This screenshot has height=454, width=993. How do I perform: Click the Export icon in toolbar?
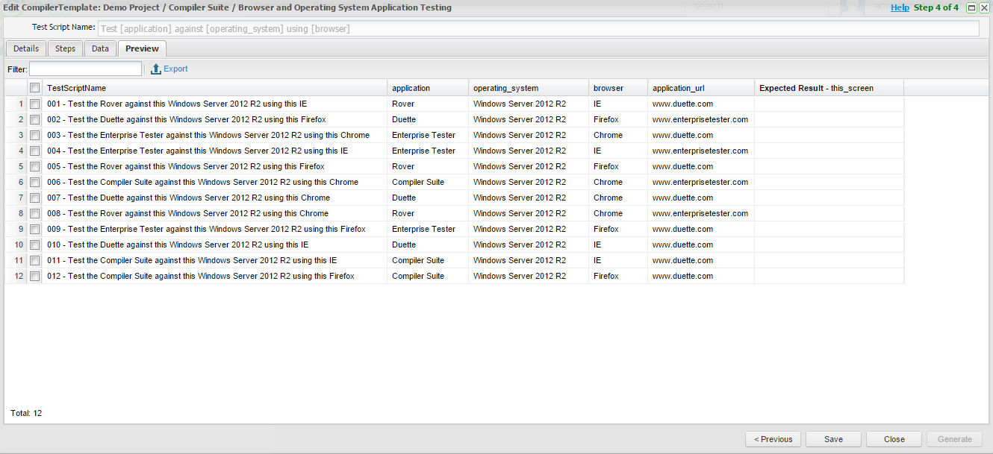click(156, 69)
